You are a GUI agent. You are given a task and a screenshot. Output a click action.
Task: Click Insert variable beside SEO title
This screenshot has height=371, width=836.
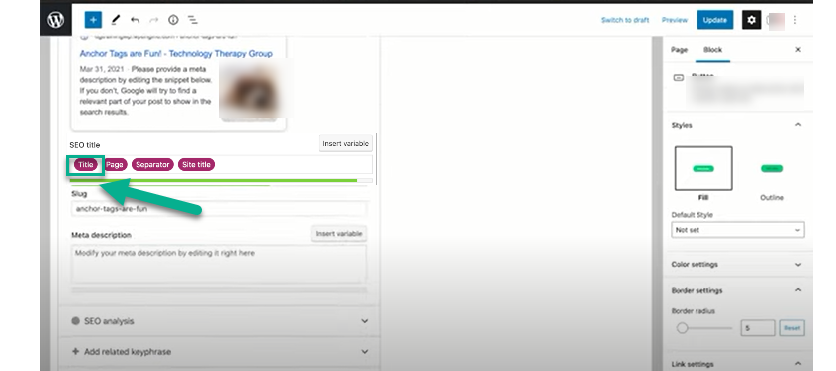(x=346, y=143)
